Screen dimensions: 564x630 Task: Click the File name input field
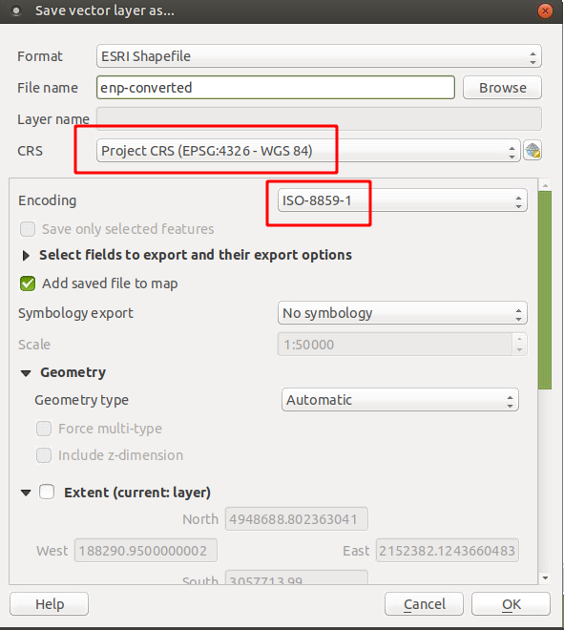pyautogui.click(x=276, y=88)
